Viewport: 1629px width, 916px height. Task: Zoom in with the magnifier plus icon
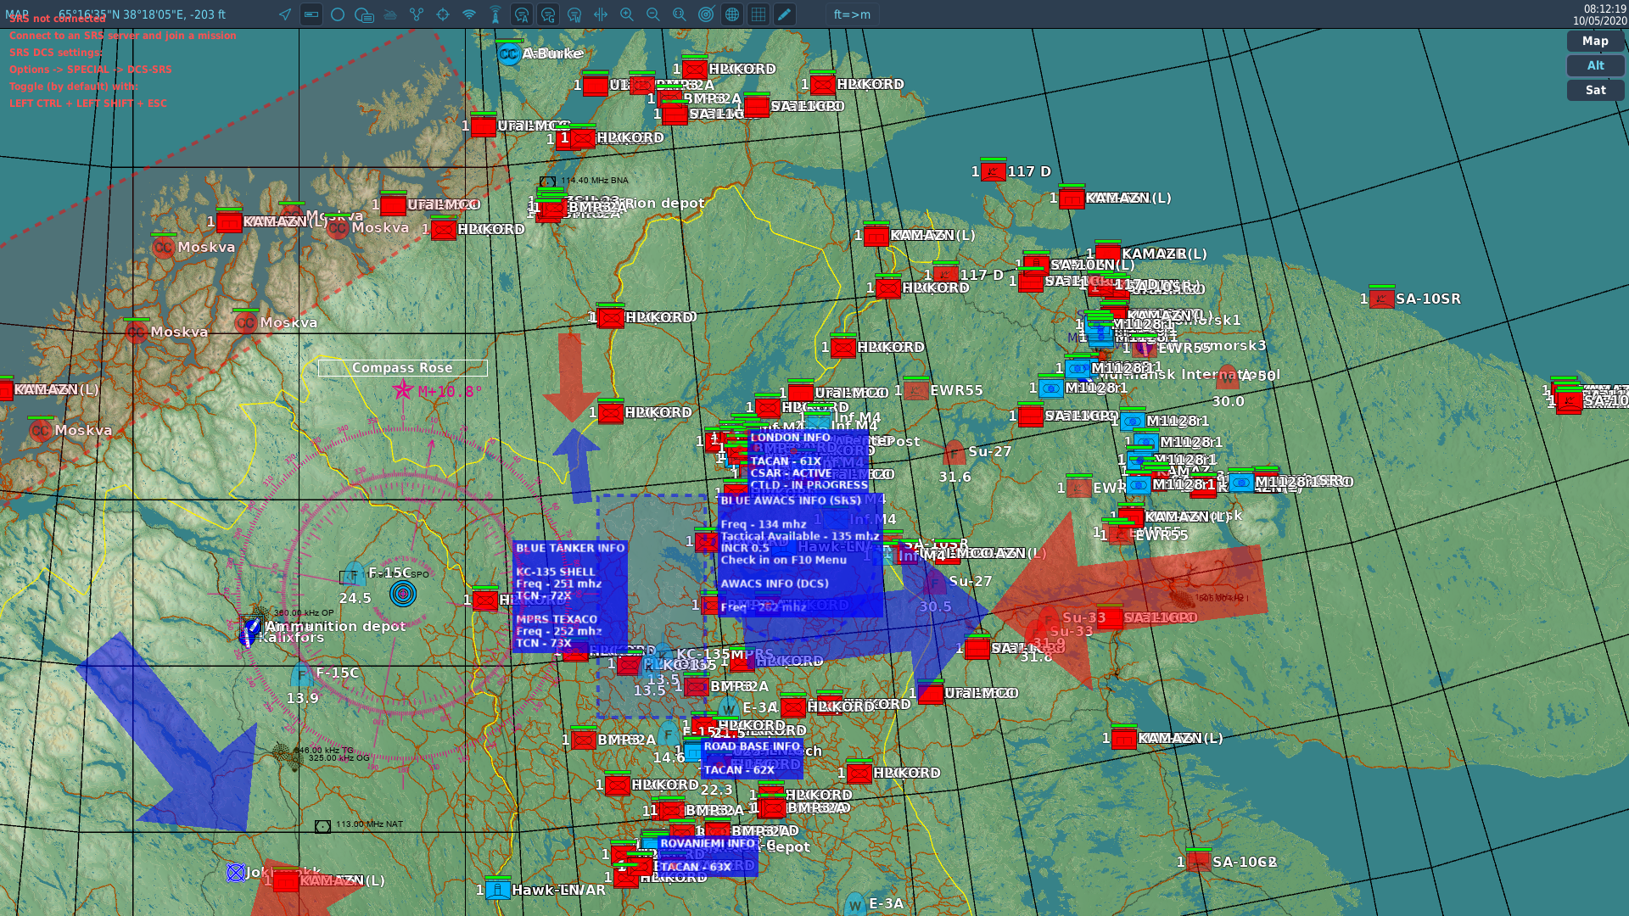click(627, 14)
